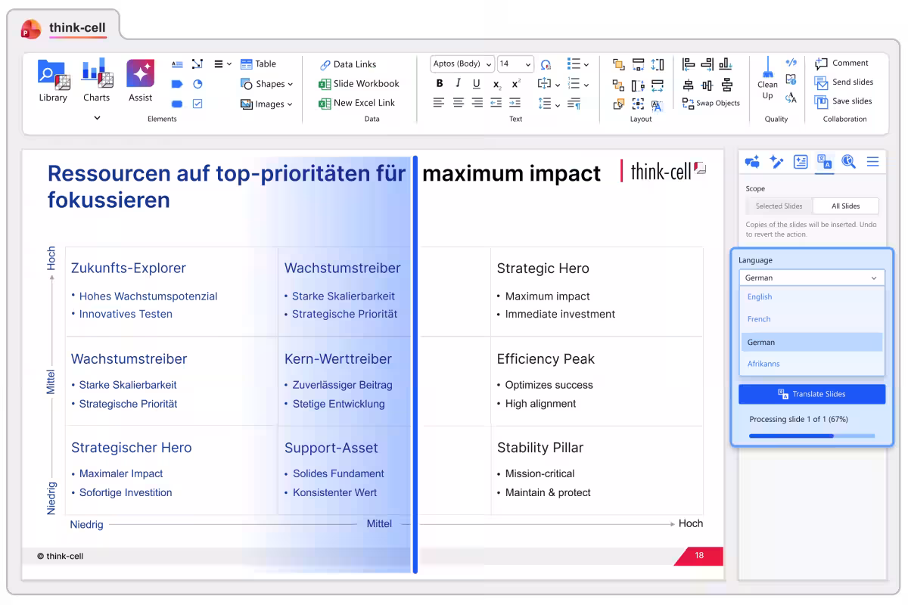Create a New Excel Link
908x605 pixels.
click(357, 103)
